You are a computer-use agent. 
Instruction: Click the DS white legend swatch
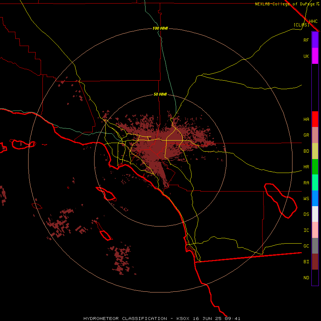[315, 214]
